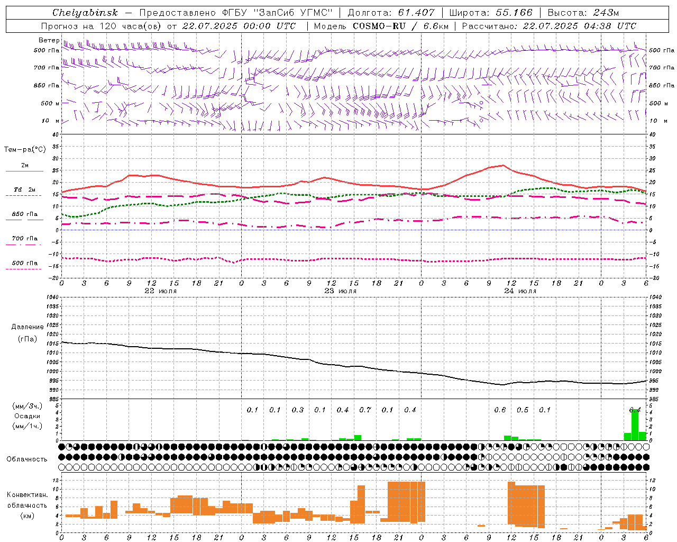Click the Осадки panel label
Image resolution: width=677 pixels, height=542 pixels.
point(28,416)
